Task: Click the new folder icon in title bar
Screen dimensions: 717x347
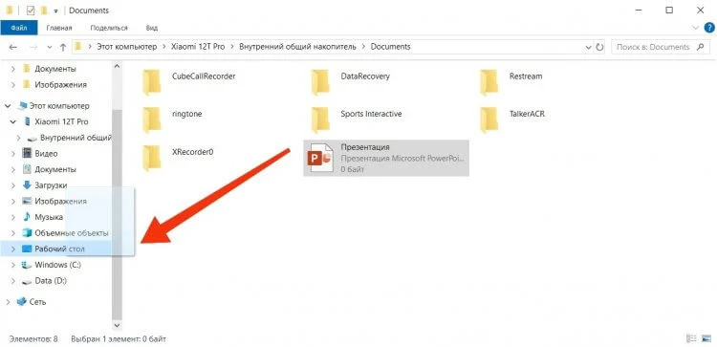Action: point(44,11)
